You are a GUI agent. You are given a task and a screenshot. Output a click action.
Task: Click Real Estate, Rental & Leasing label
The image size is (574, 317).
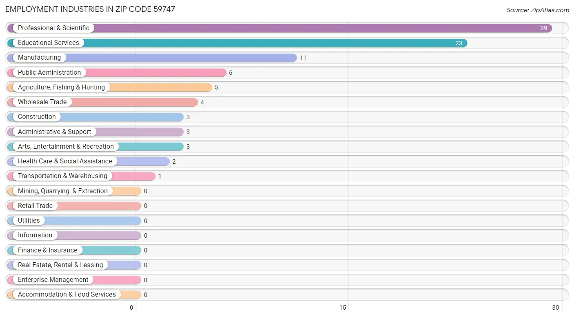(60, 265)
